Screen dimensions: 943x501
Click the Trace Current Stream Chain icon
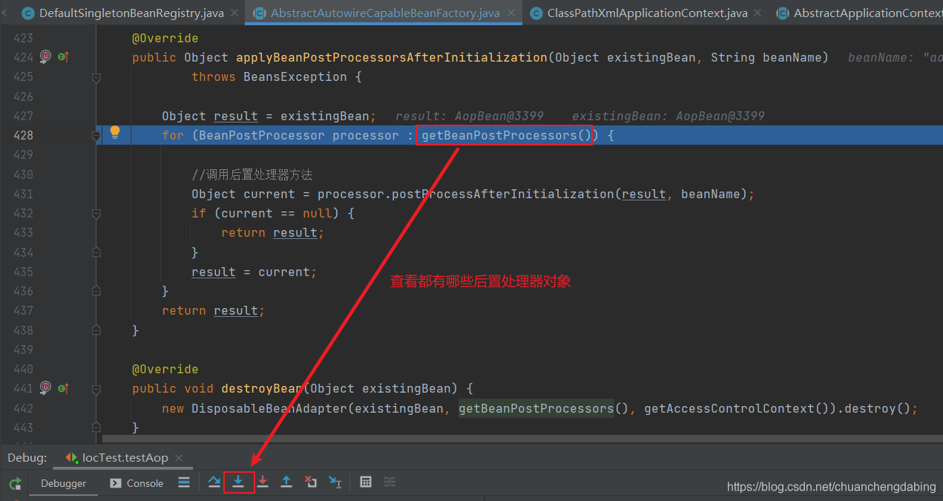[390, 482]
